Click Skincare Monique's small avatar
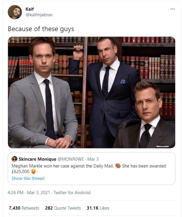Viewport: 182px width, 217px height. 14,159
